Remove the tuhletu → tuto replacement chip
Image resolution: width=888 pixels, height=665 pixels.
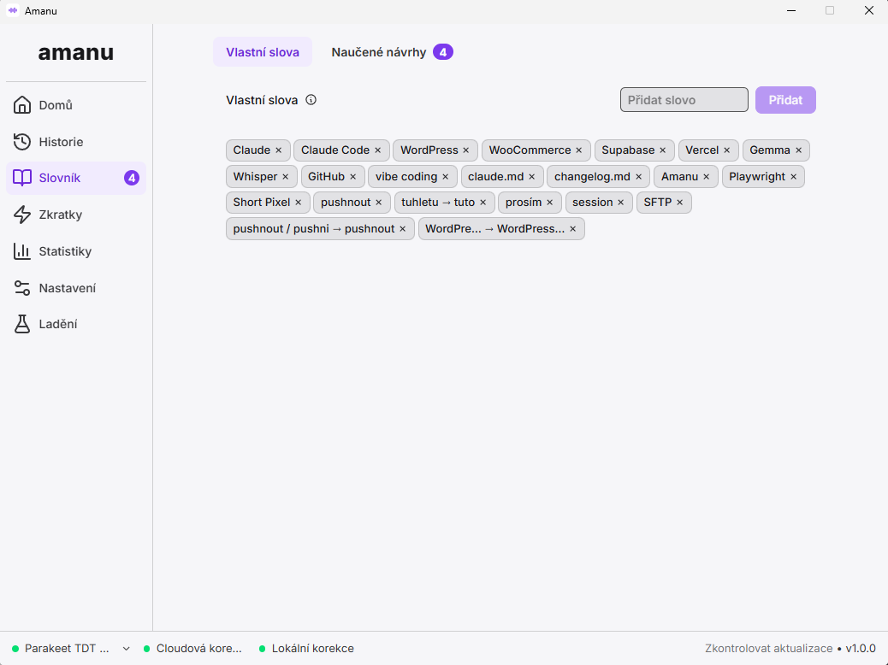tap(483, 203)
